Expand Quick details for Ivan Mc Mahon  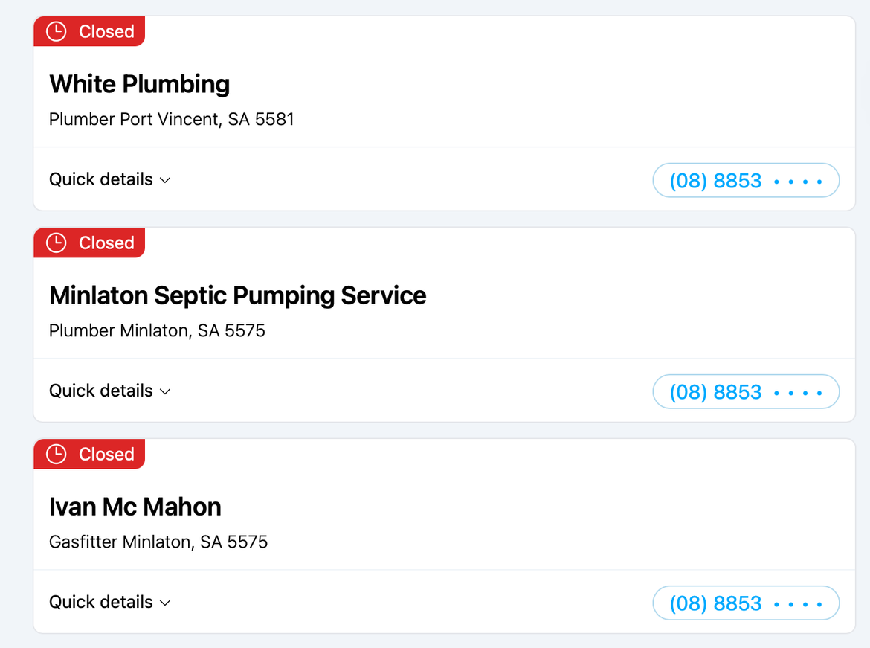(101, 602)
